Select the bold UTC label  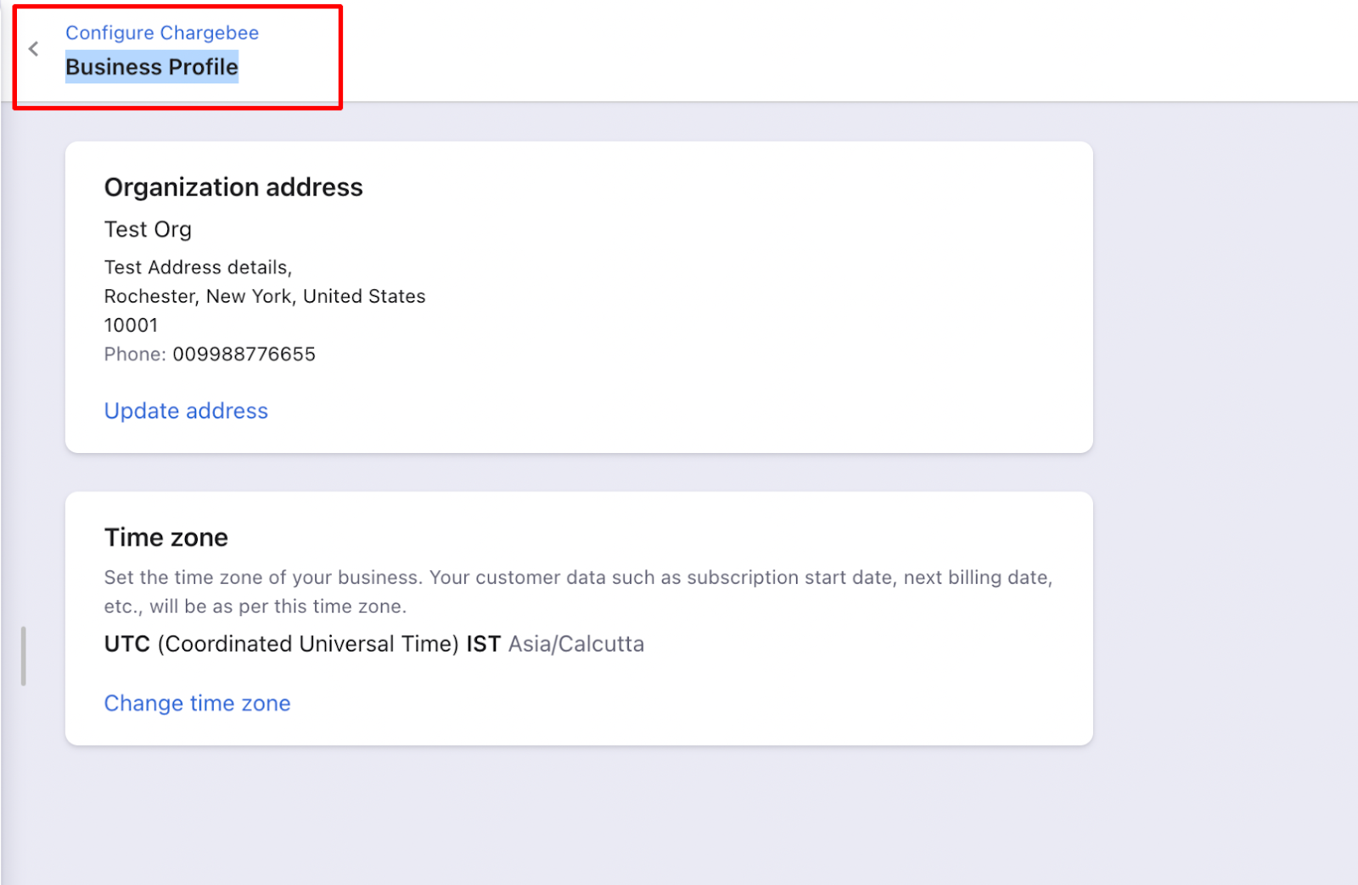tap(127, 644)
